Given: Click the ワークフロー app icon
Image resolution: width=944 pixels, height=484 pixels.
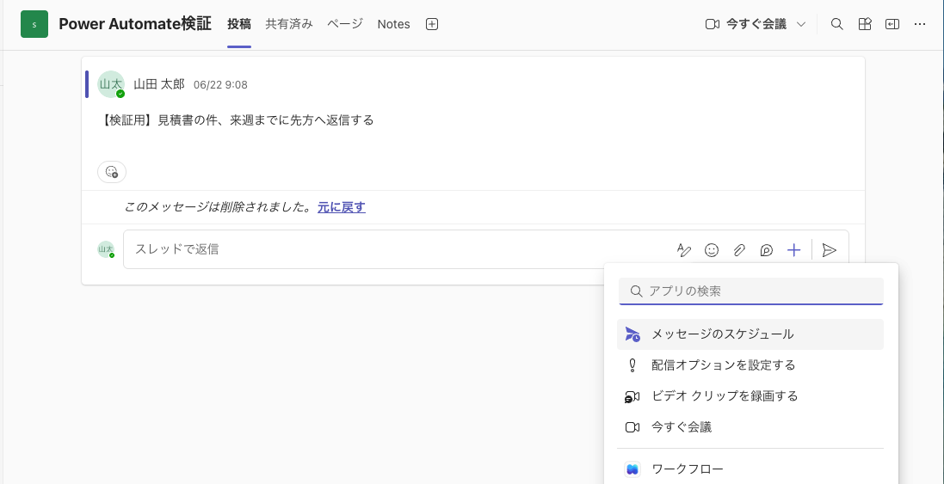Looking at the screenshot, I should click(x=632, y=469).
